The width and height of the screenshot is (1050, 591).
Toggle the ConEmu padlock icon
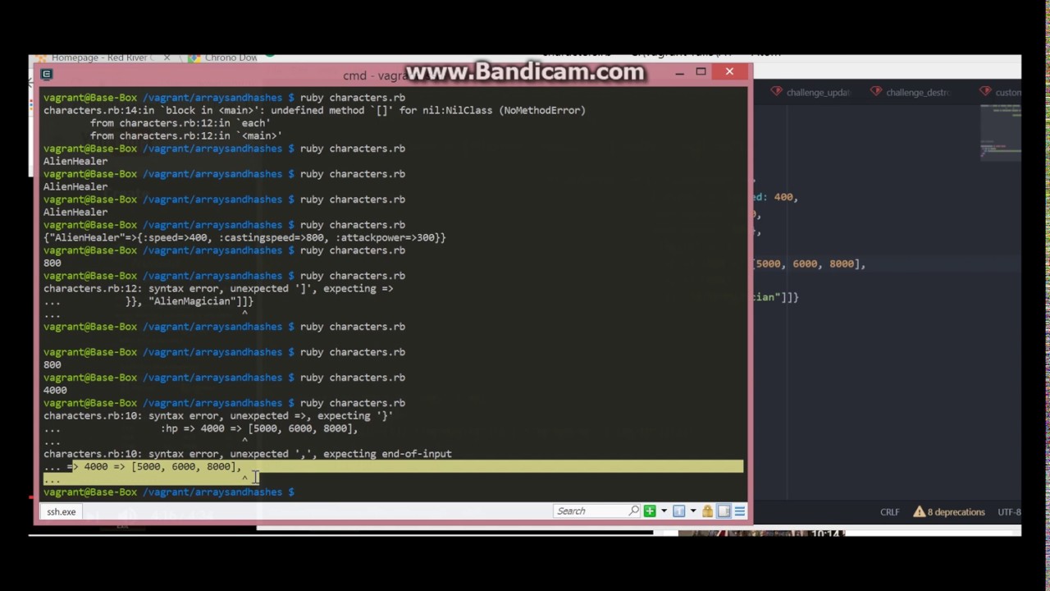click(707, 511)
